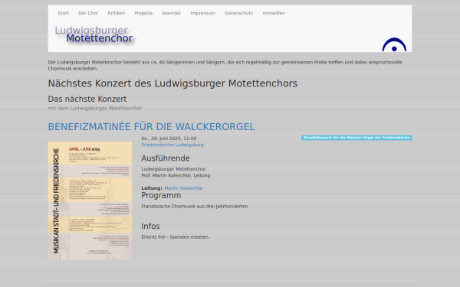Open the Datenschutz page

pos(238,13)
